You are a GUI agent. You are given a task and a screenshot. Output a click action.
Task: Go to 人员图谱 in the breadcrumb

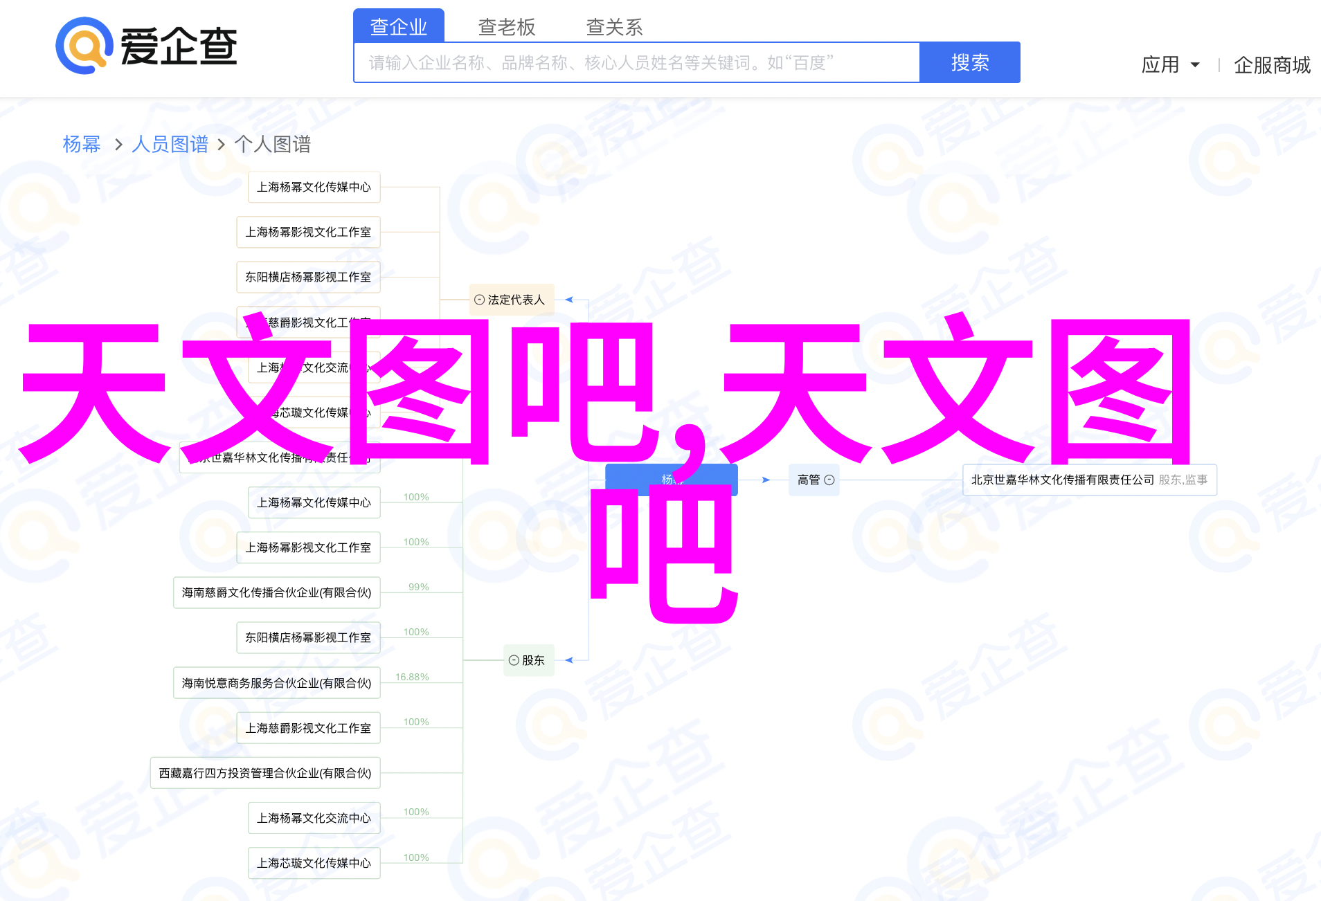(x=170, y=144)
